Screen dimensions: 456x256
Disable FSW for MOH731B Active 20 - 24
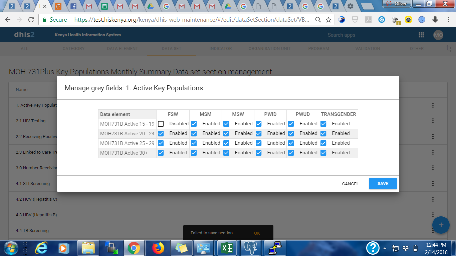161,134
